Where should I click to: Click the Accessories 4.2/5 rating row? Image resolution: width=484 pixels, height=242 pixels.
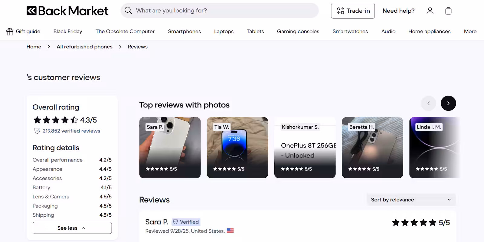[72, 178]
